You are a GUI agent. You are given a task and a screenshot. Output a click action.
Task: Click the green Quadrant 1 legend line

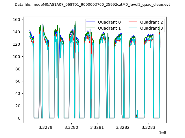pos(92,28)
